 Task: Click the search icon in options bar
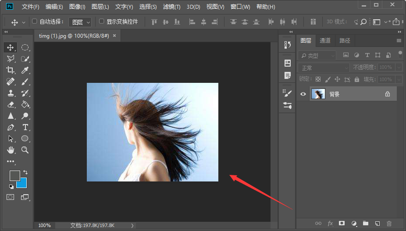[x=363, y=22]
